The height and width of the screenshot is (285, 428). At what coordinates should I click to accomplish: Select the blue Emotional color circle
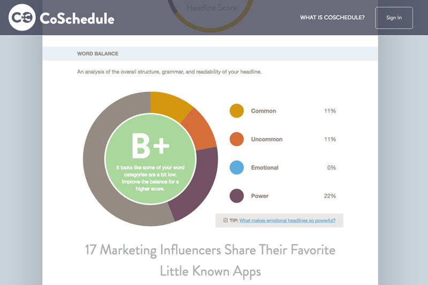[236, 168]
